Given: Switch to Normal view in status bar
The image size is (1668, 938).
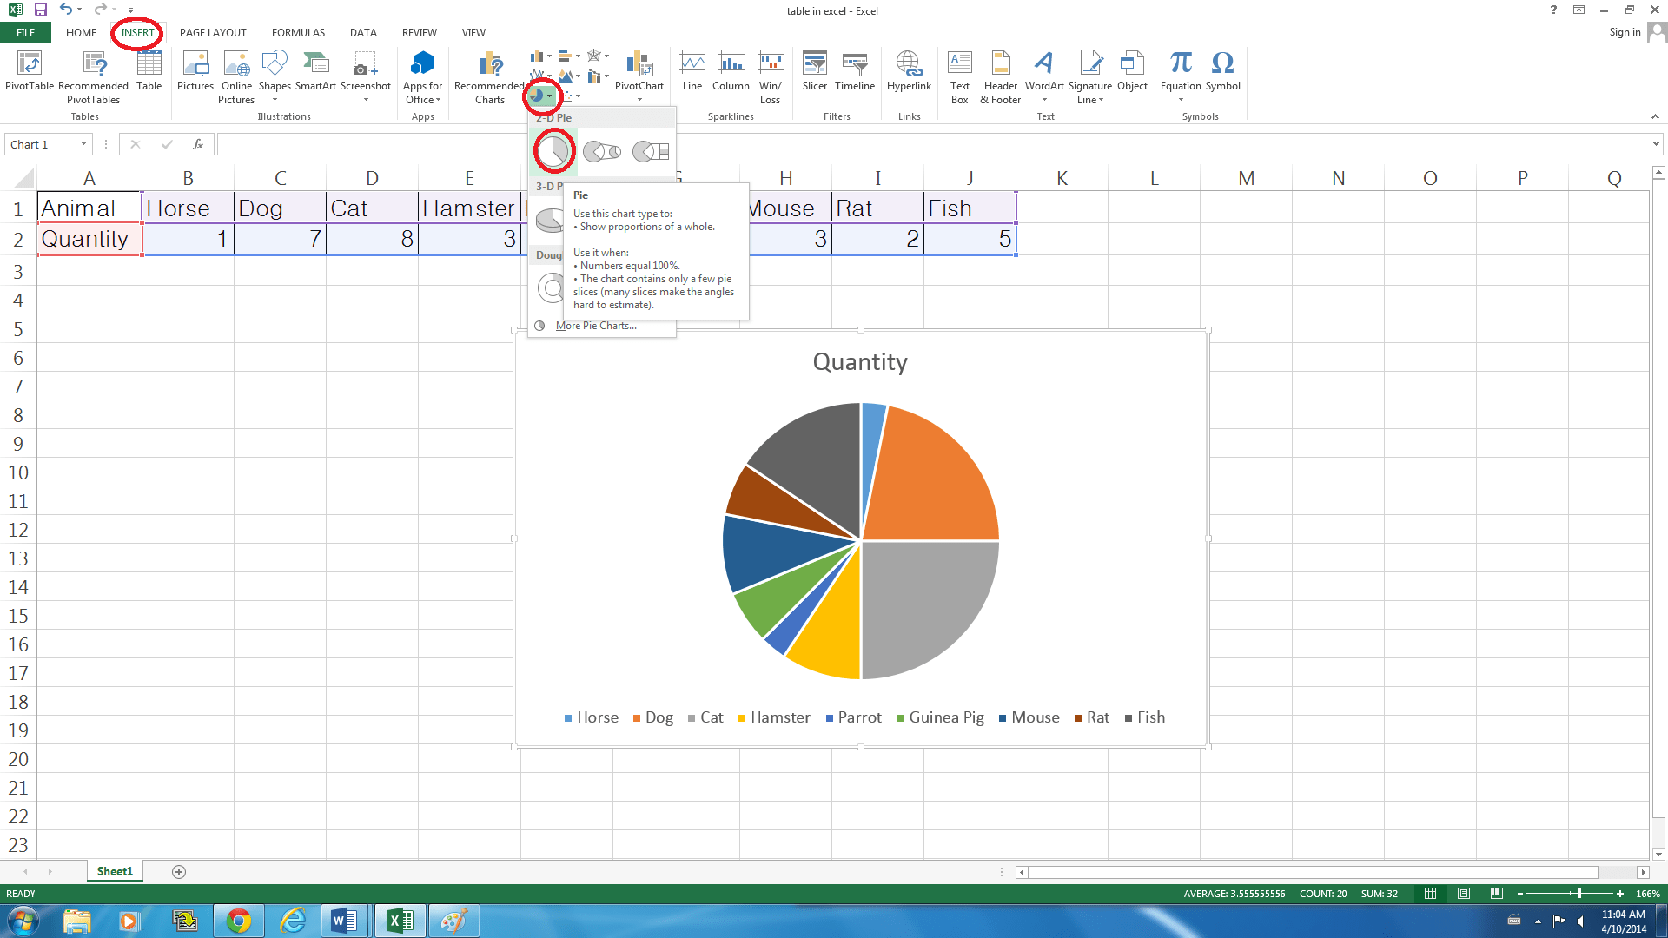Looking at the screenshot, I should coord(1431,894).
